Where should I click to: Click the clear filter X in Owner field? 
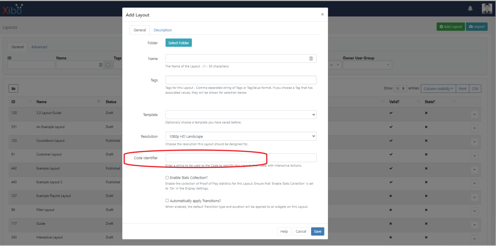pos(332,65)
